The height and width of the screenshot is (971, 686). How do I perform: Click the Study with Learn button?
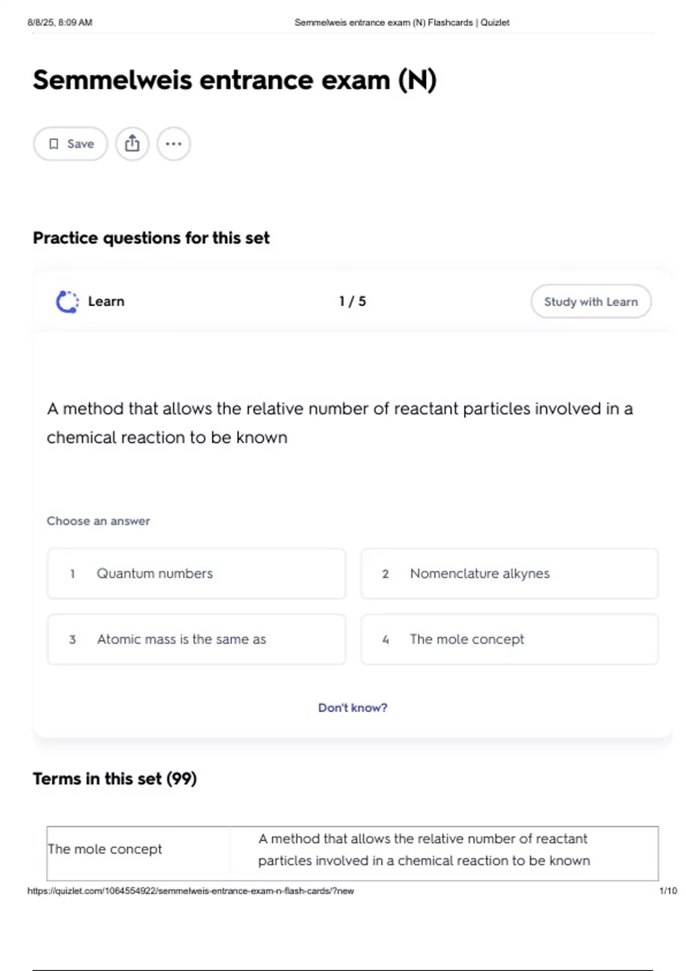tap(591, 302)
